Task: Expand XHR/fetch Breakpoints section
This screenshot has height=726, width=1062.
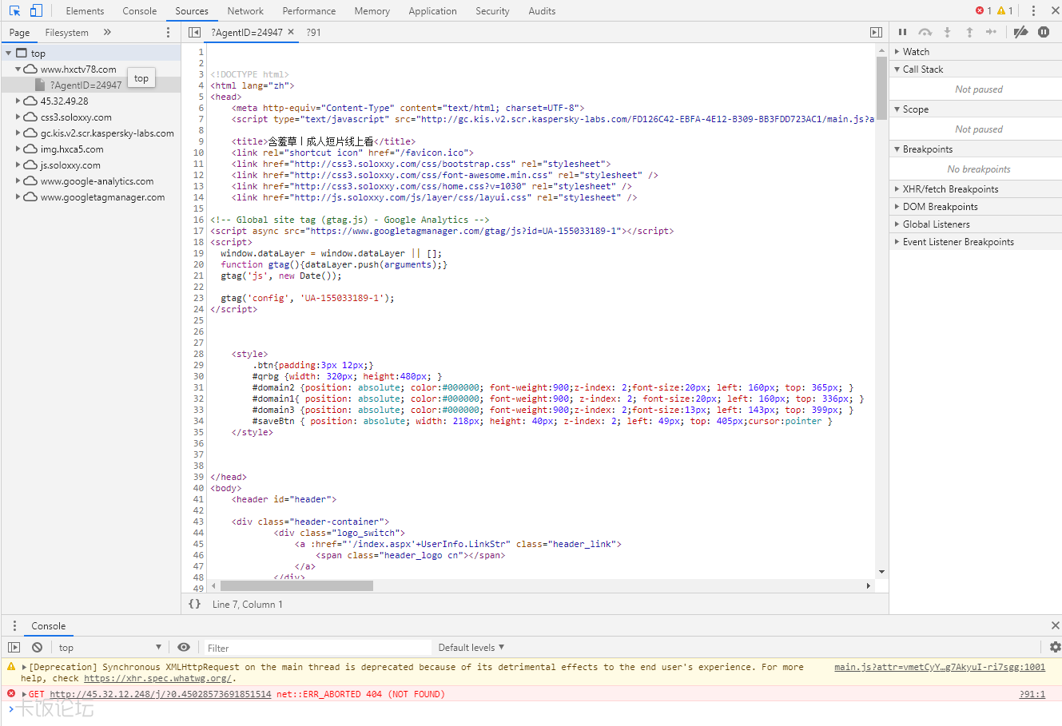Action: click(x=976, y=188)
